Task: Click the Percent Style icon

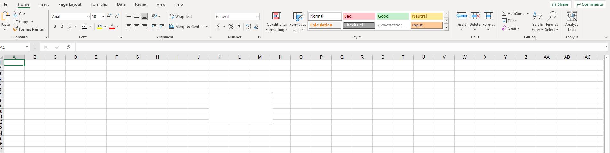Action: [231, 26]
